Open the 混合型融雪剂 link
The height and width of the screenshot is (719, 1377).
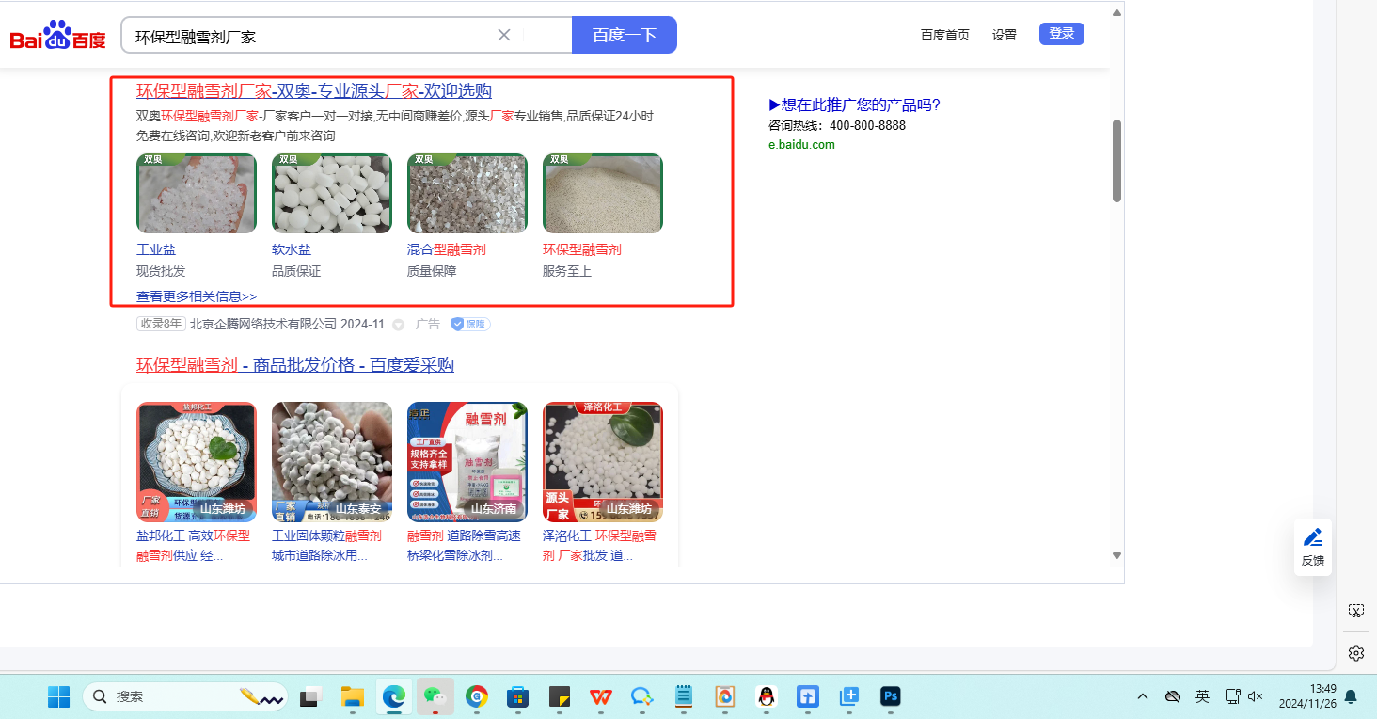[447, 249]
